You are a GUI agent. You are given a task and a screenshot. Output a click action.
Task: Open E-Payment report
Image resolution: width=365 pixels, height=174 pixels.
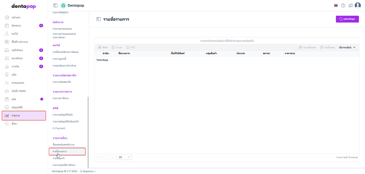click(59, 128)
